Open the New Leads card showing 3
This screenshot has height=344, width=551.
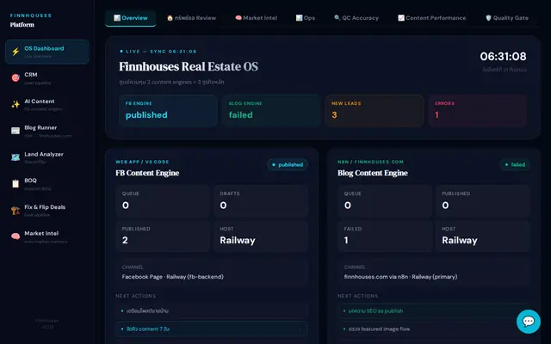point(375,111)
